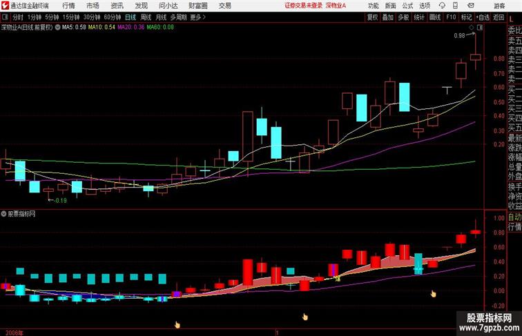Click the 画线 drawing button

coord(435,17)
